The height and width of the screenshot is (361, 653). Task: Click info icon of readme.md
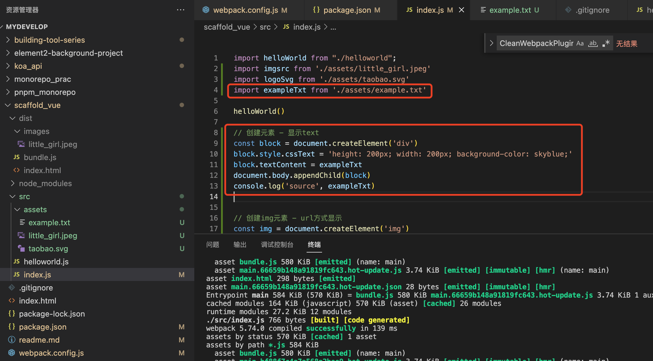tap(12, 340)
